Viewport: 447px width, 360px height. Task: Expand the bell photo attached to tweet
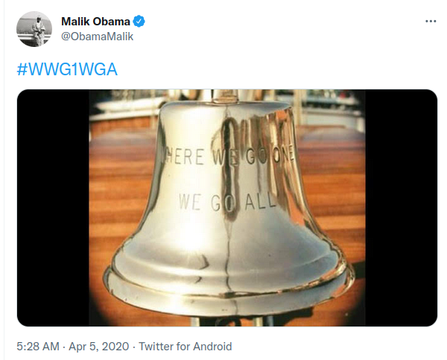227,208
